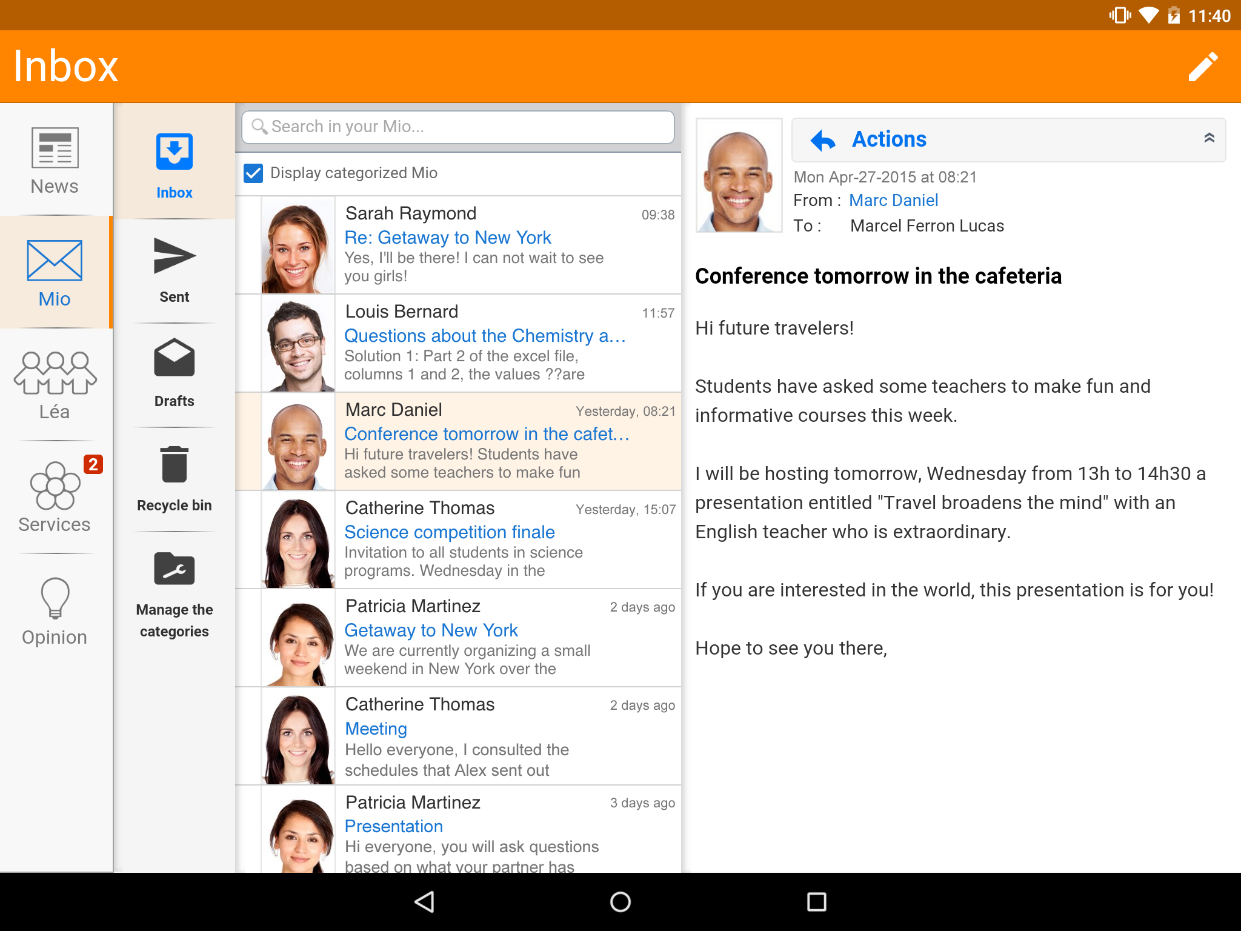Click the Actions label
1241x931 pixels.
(889, 139)
